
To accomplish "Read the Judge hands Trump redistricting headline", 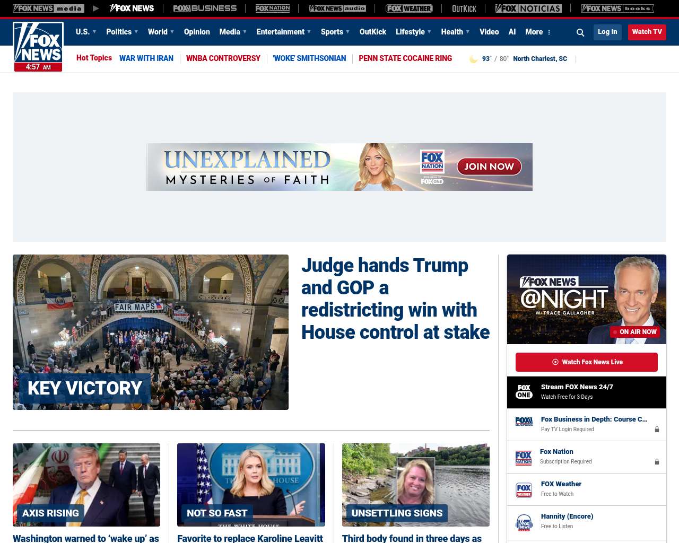I will [x=395, y=299].
